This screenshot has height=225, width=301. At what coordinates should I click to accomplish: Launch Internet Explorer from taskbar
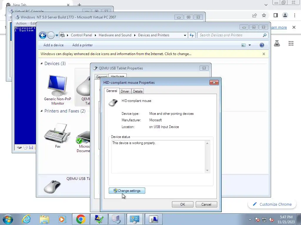(26, 219)
